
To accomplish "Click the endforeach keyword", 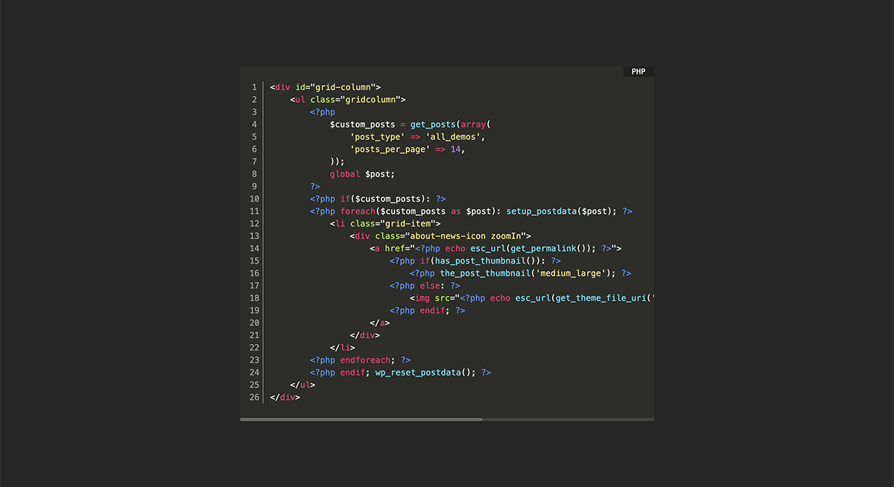I will [367, 360].
